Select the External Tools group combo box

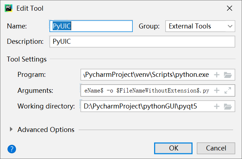click(x=200, y=26)
